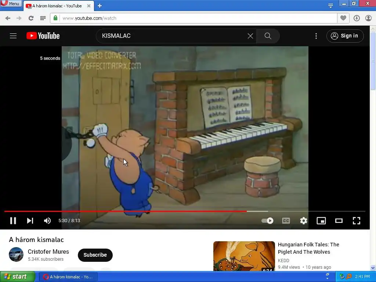Click the Sign in button
The image size is (376, 282).
tap(345, 36)
